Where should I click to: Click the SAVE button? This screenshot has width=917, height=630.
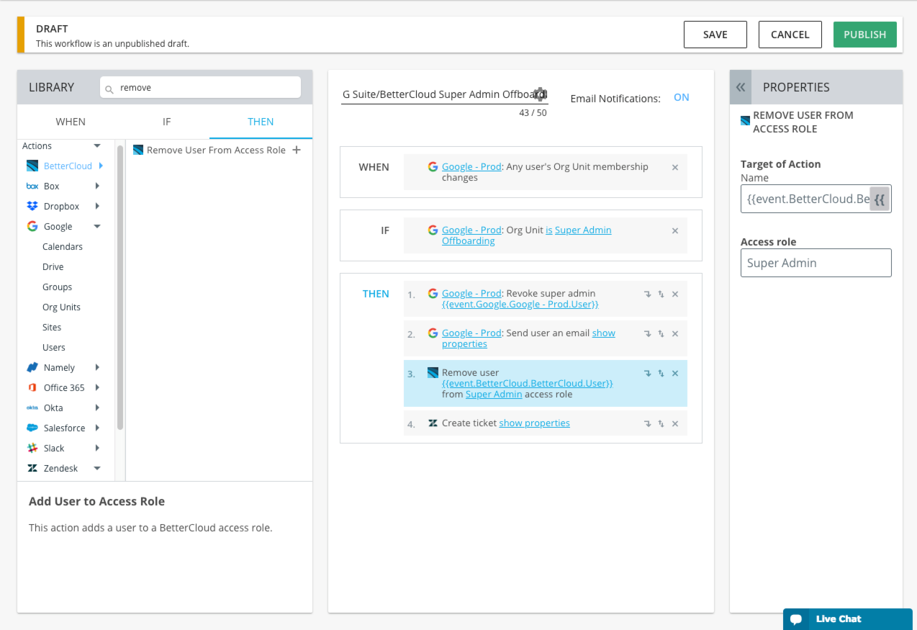[715, 35]
